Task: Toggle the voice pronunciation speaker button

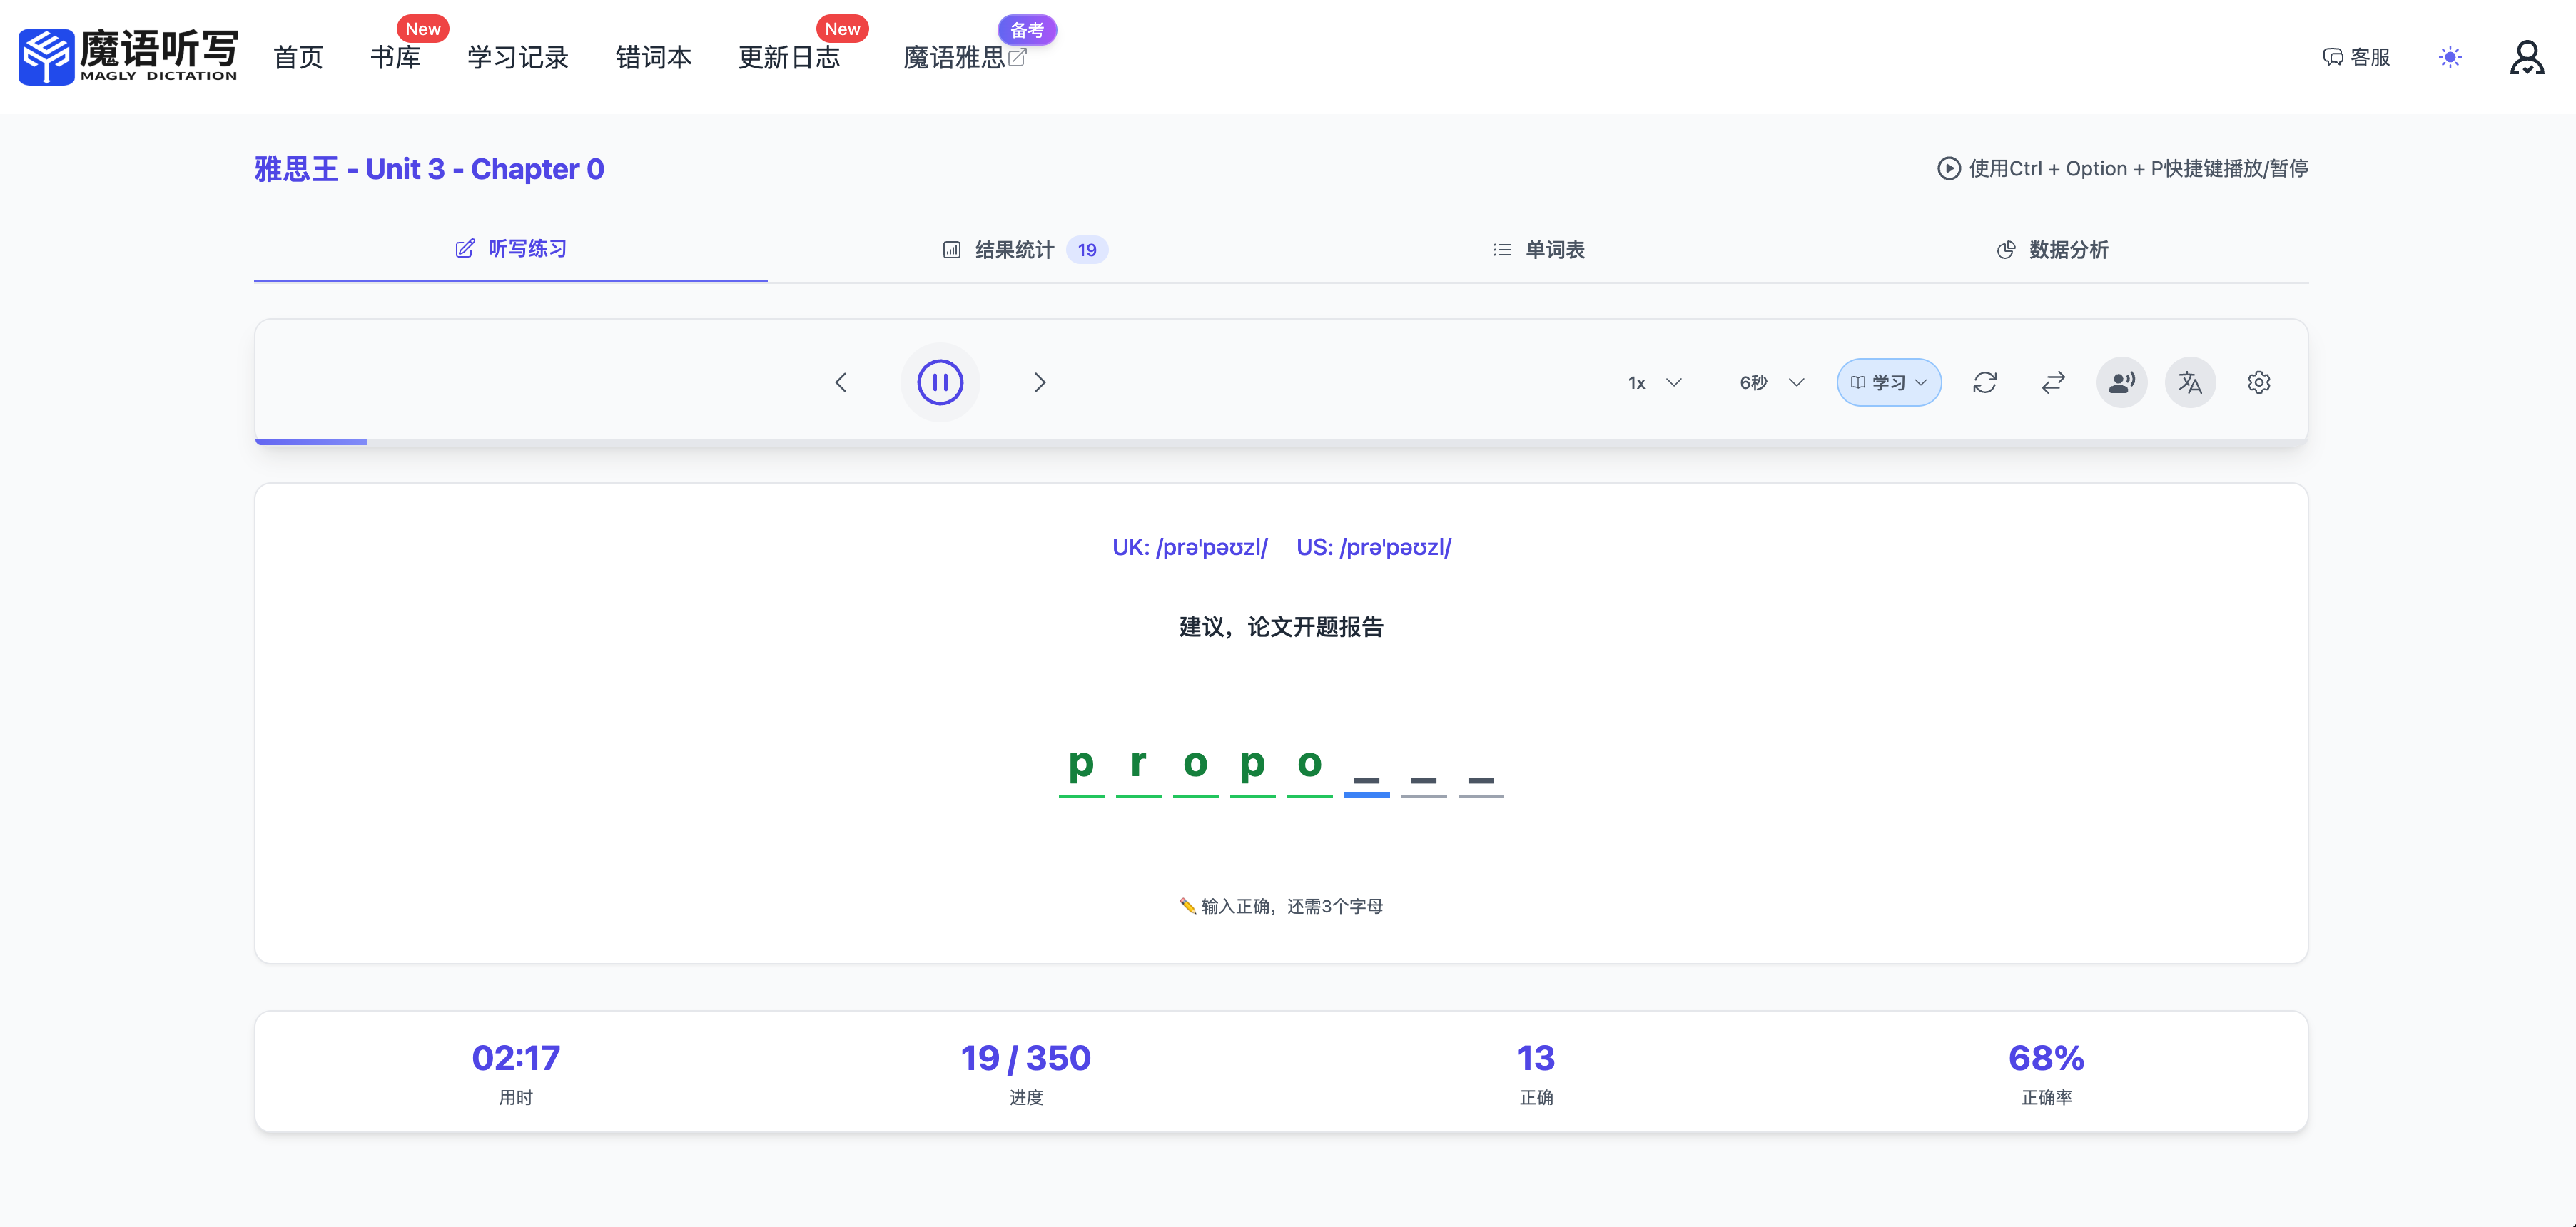Action: (2121, 382)
